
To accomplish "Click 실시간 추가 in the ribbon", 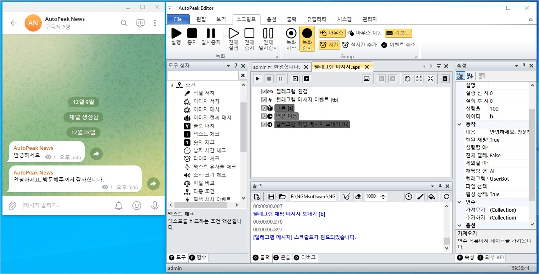I will (x=359, y=45).
